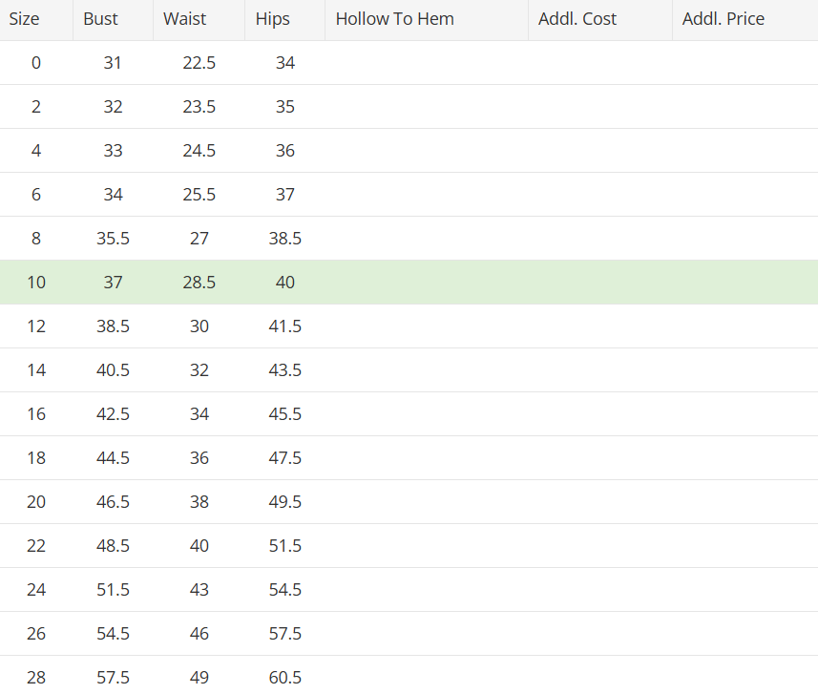Screen dimensions: 818x694
Task: Click Addl. Cost cell for size 0
Action: point(600,63)
